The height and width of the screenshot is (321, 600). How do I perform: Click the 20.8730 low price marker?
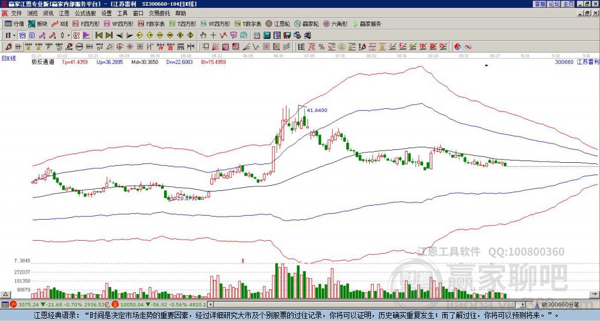(x=187, y=199)
